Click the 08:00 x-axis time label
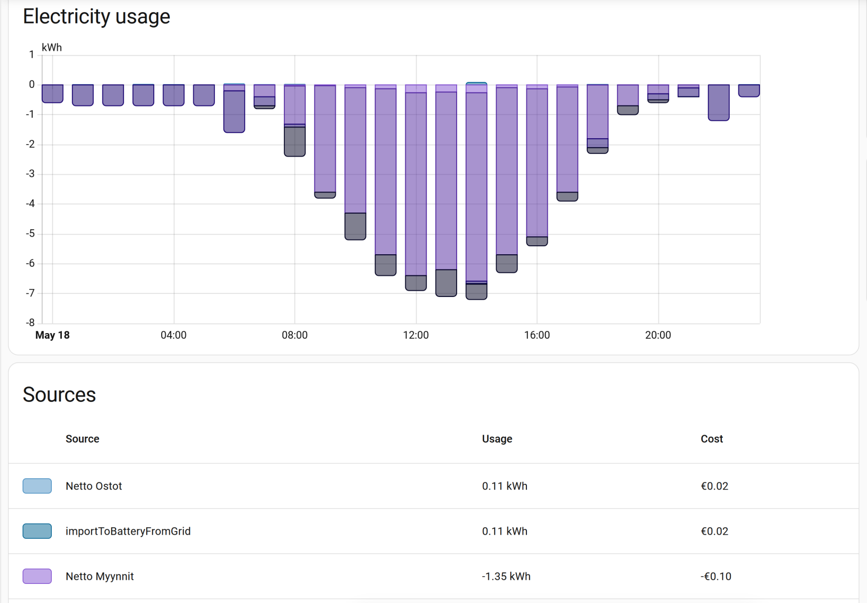The height and width of the screenshot is (603, 867). click(295, 335)
